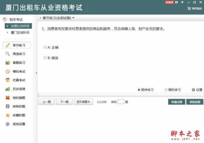This screenshot has height=143, width=204.
Task: Click the 转到 question number field
Action: click(x=121, y=102)
